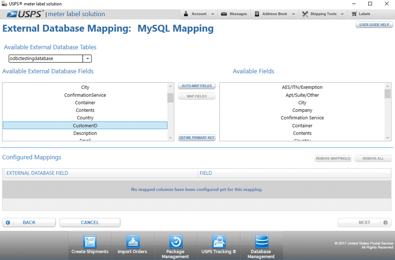Screen dimensions: 395x260
Task: Select the highlighted CustomerID field
Action: point(85,125)
